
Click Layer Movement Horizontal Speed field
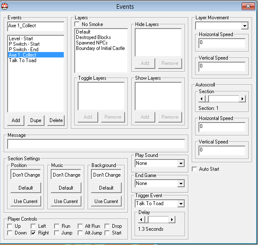[x=222, y=43]
